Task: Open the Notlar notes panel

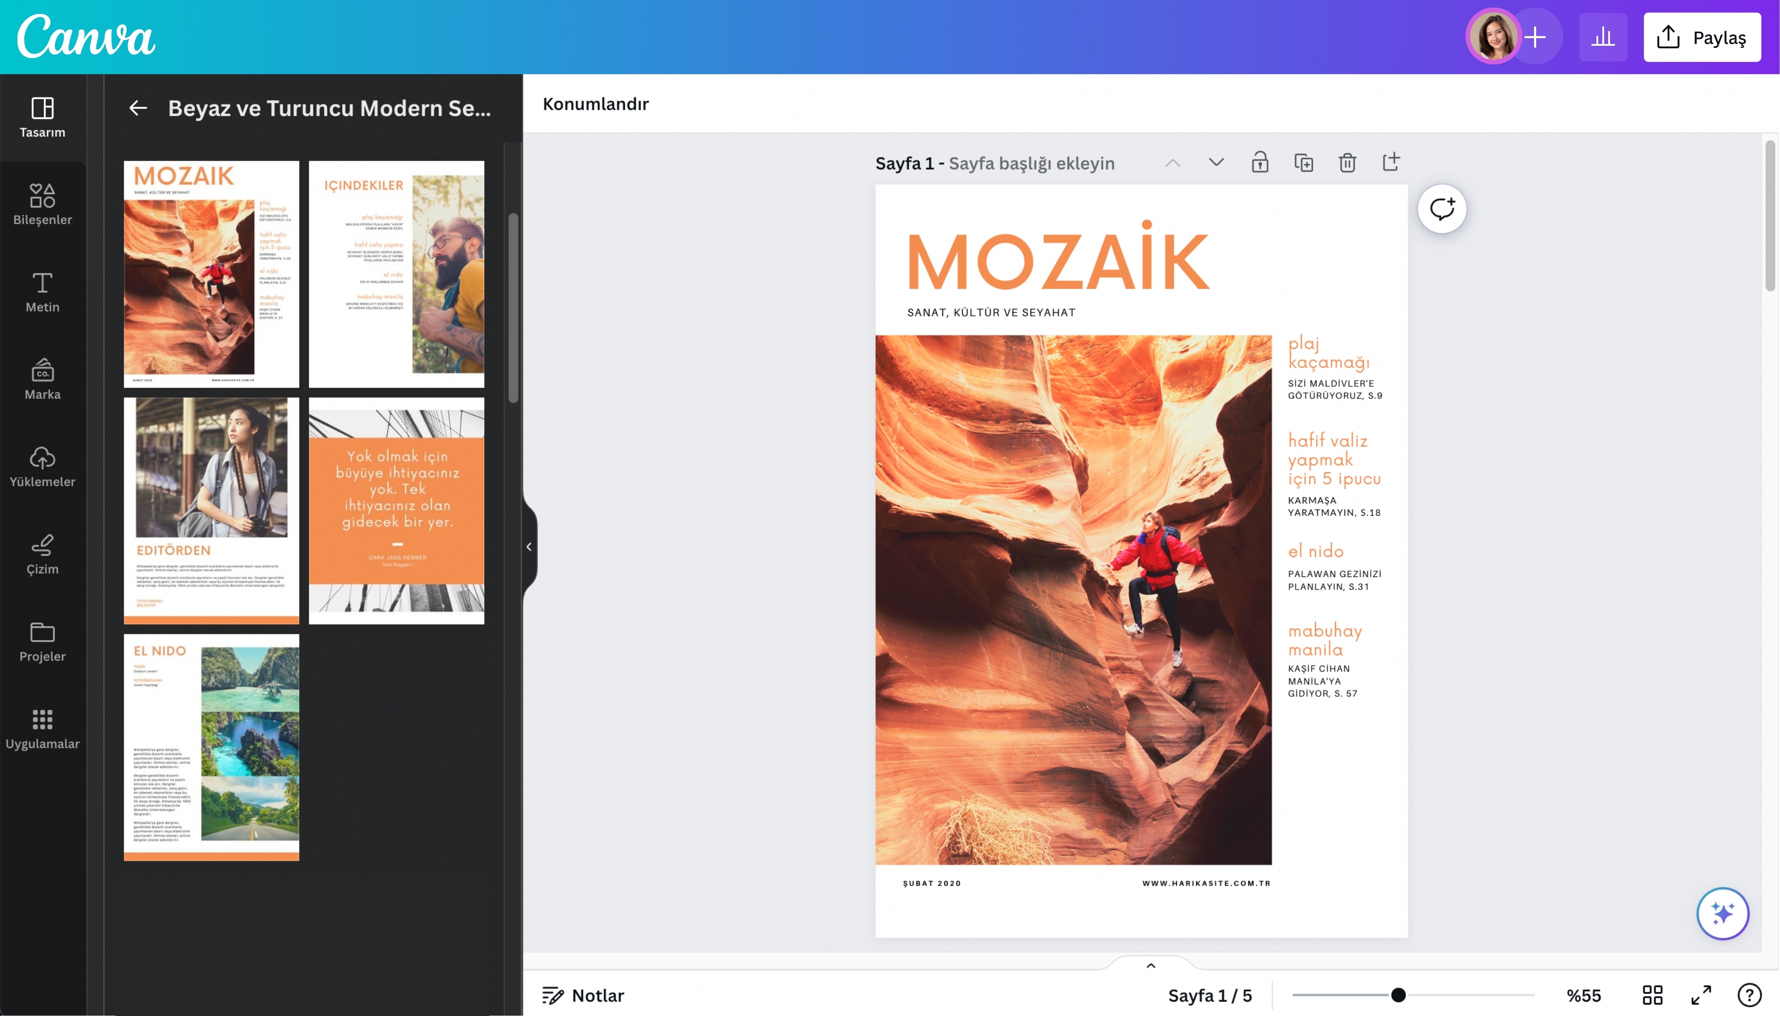Action: tap(583, 995)
